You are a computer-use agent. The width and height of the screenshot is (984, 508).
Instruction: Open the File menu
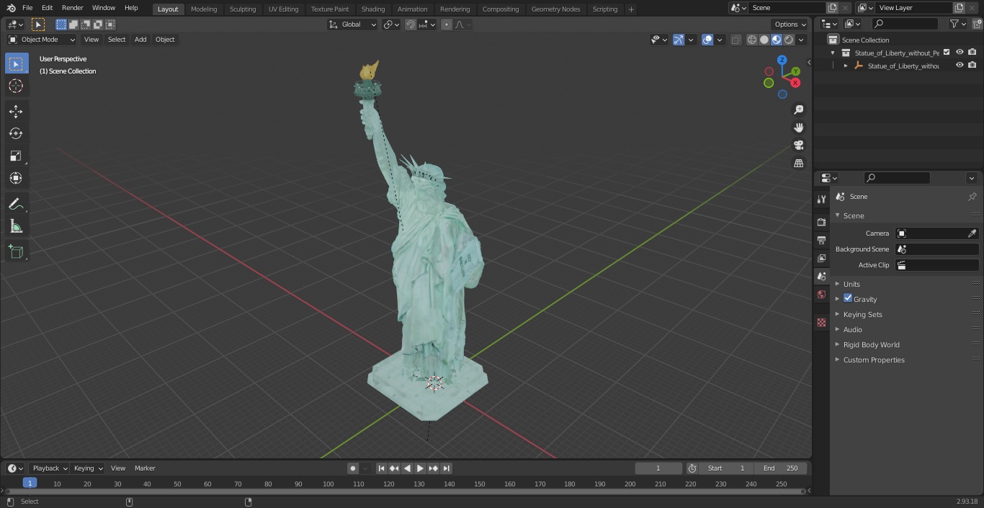[x=27, y=8]
